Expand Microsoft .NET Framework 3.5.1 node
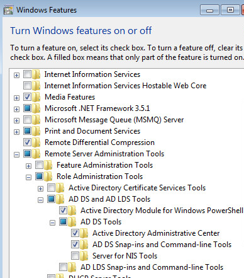 point(16,109)
